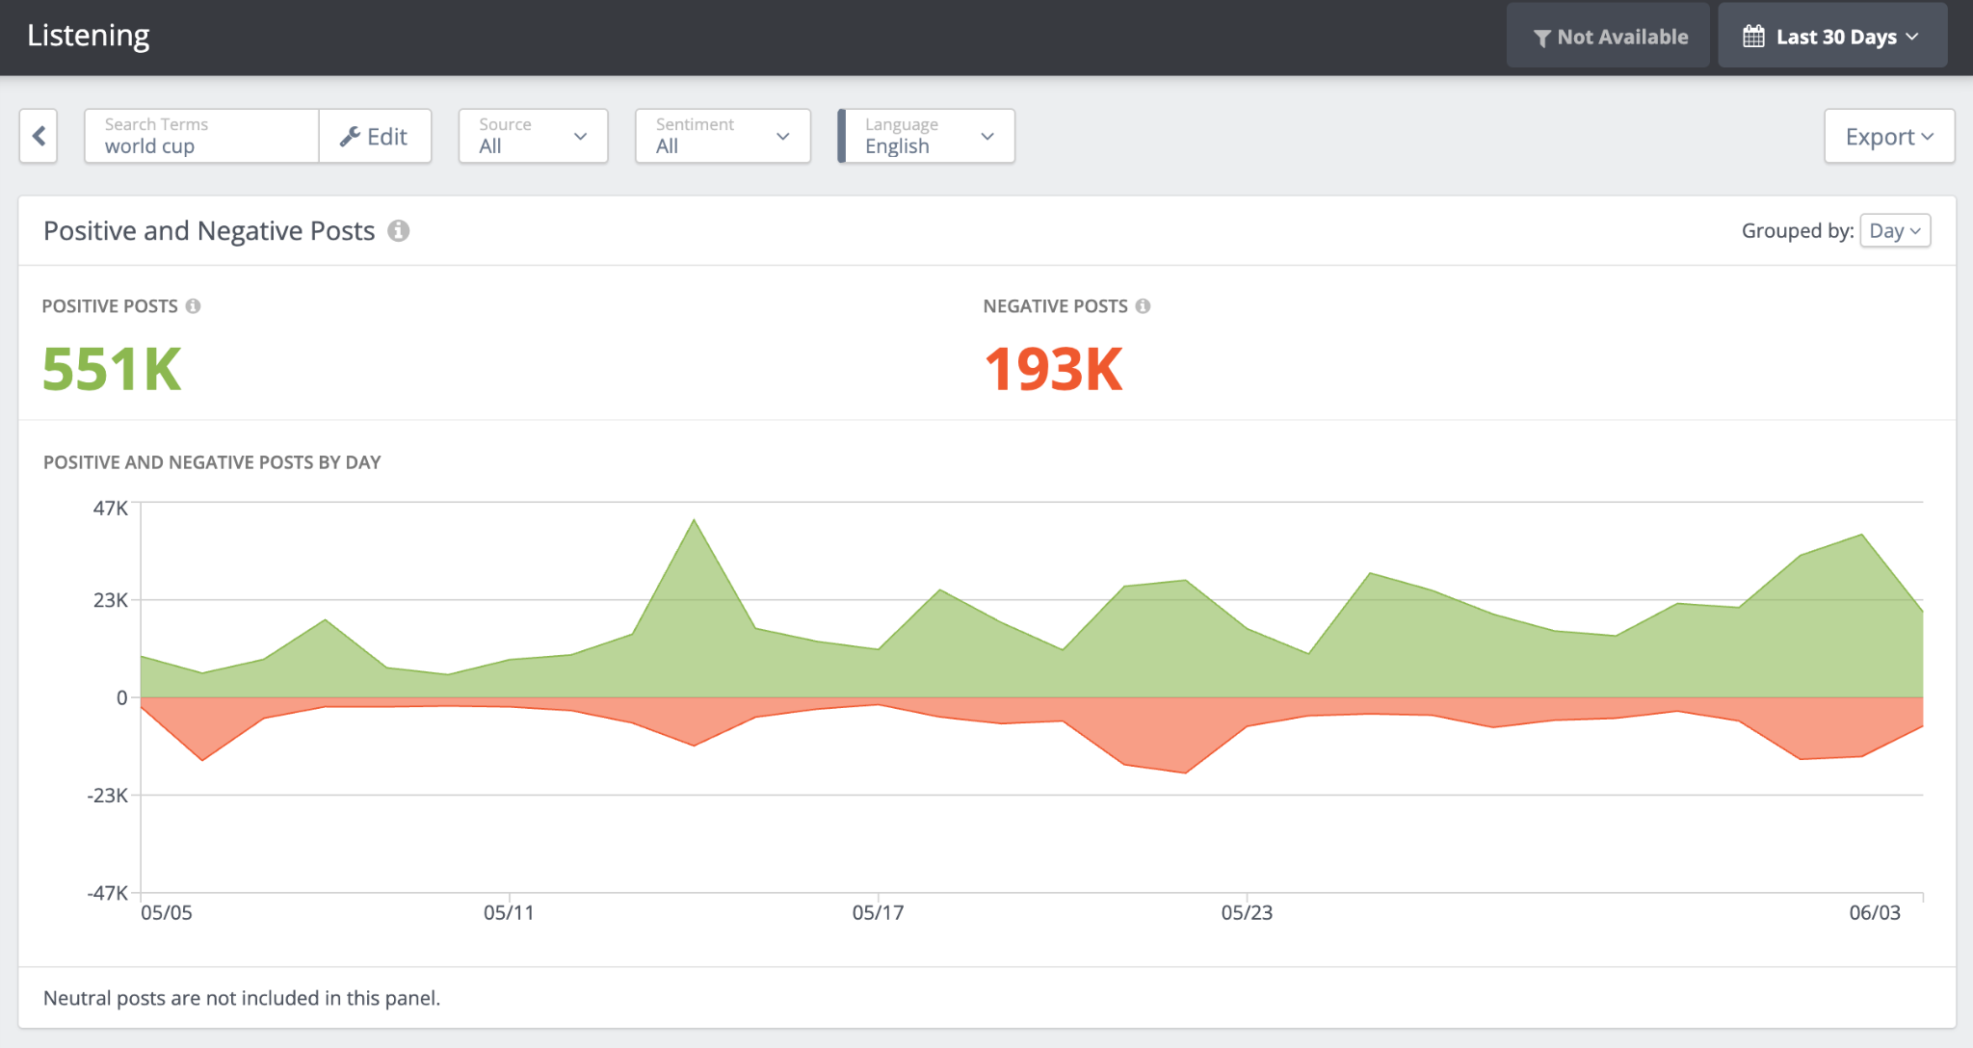Click the Neutral posts are not included note
Viewport: 1973px width, 1048px height.
pos(242,998)
